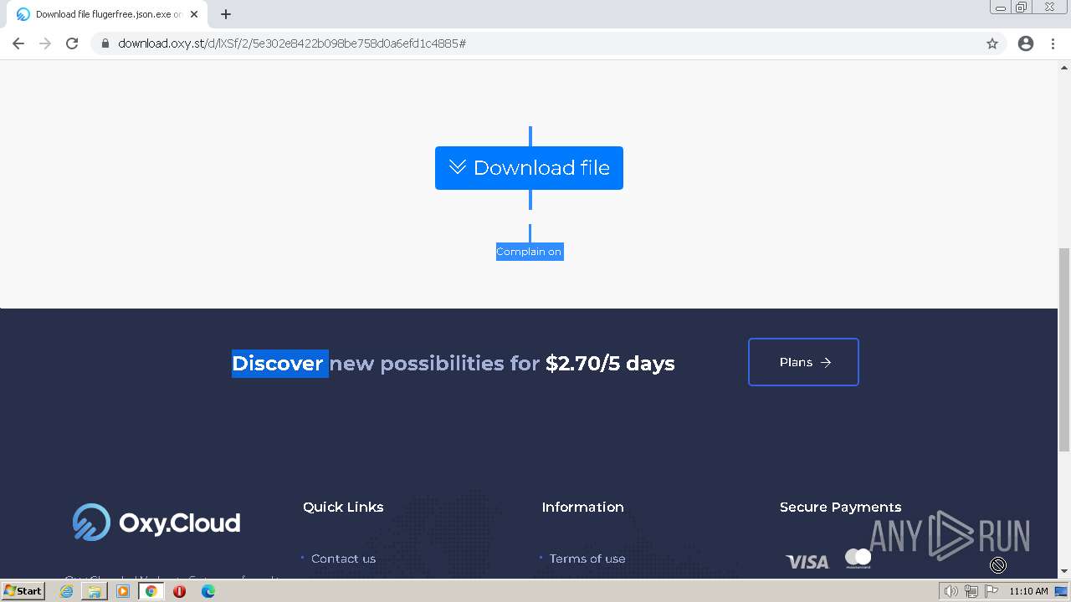The height and width of the screenshot is (602, 1071).
Task: Click the address bar URL
Action: click(x=292, y=43)
